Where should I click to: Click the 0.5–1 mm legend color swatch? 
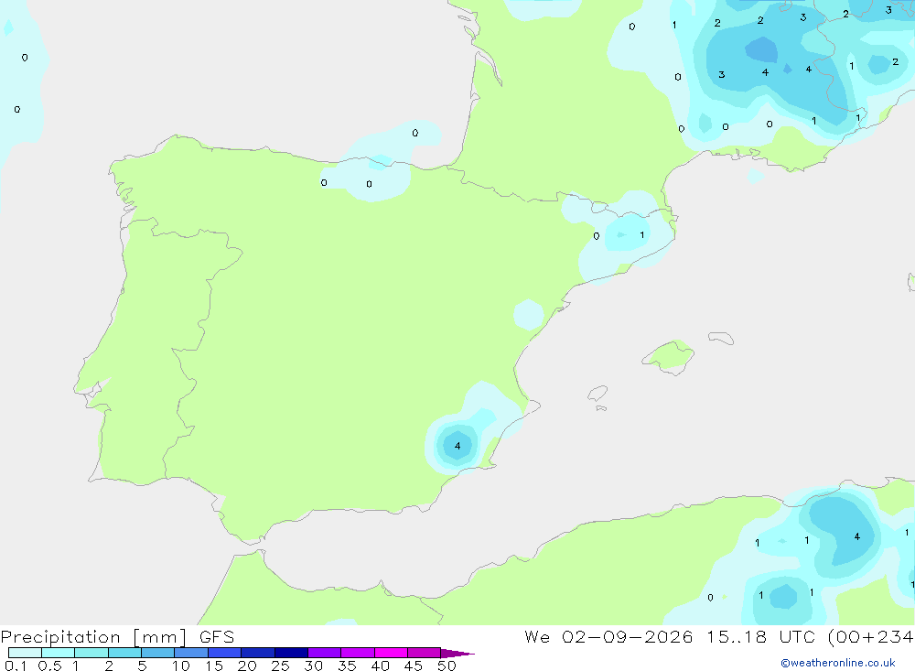(x=58, y=653)
